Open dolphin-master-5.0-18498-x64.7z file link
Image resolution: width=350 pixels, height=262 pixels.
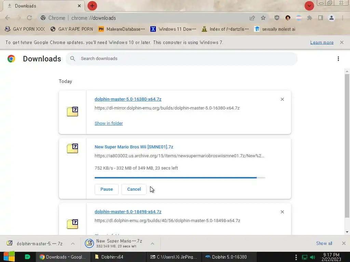128,212
